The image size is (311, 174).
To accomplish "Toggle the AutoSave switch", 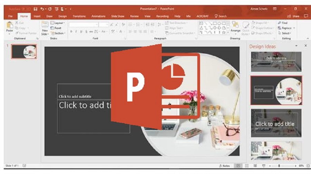I will (x=26, y=9).
